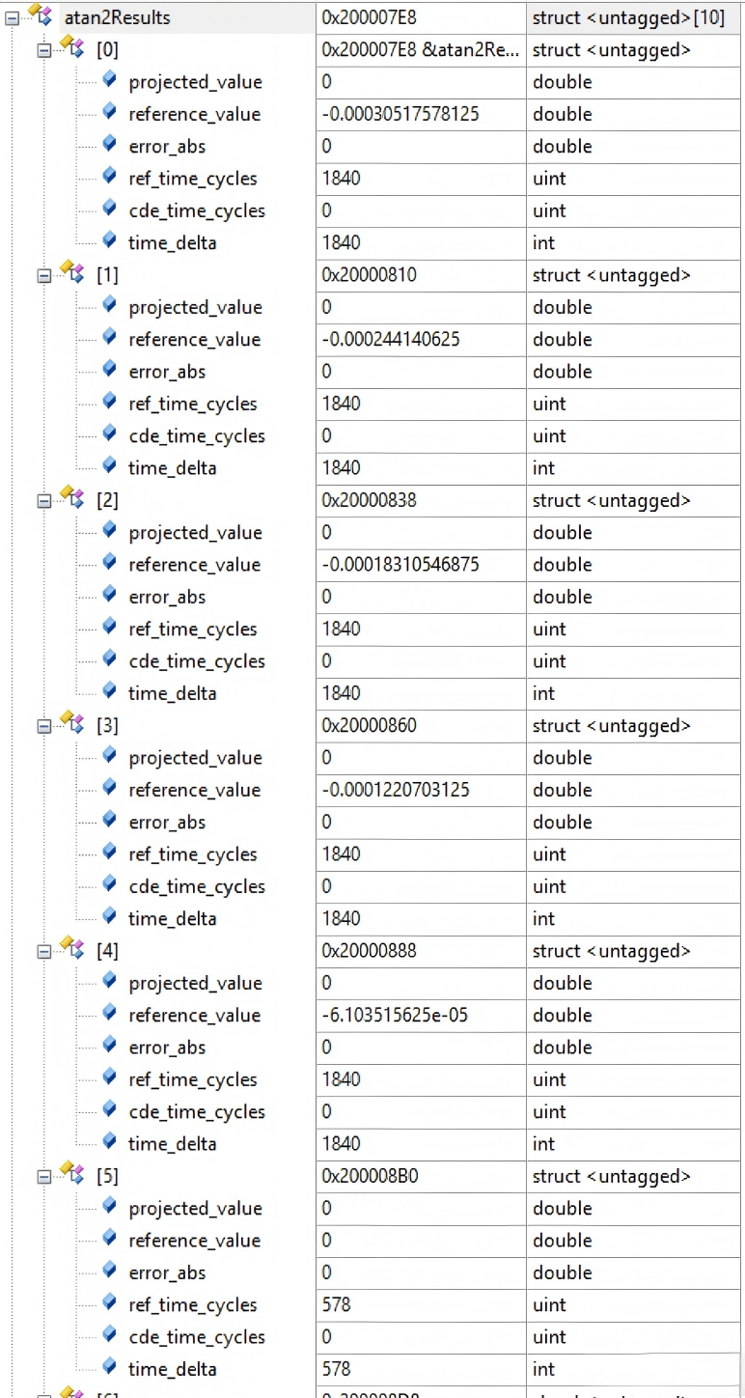The width and height of the screenshot is (745, 1398).
Task: Click the field icon for [5] cde_time_cycles
Action: (x=109, y=1335)
